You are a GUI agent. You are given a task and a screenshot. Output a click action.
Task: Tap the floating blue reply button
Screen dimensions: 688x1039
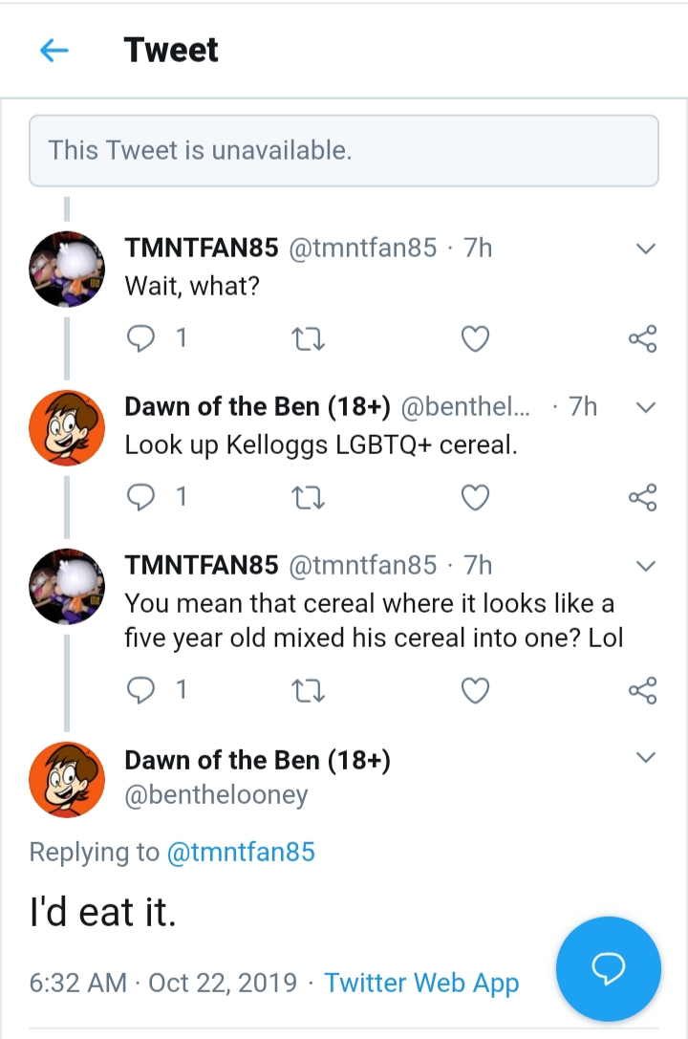(x=609, y=969)
